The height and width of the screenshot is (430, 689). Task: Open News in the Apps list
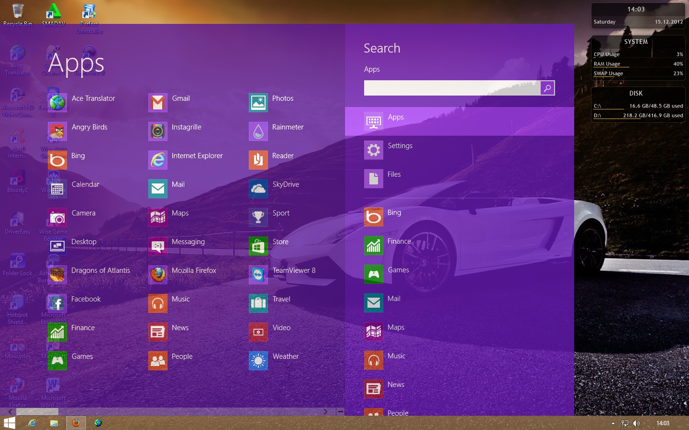coord(158,332)
